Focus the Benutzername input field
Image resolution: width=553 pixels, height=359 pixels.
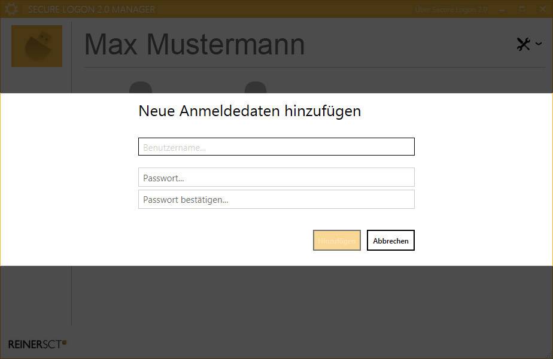tap(276, 147)
